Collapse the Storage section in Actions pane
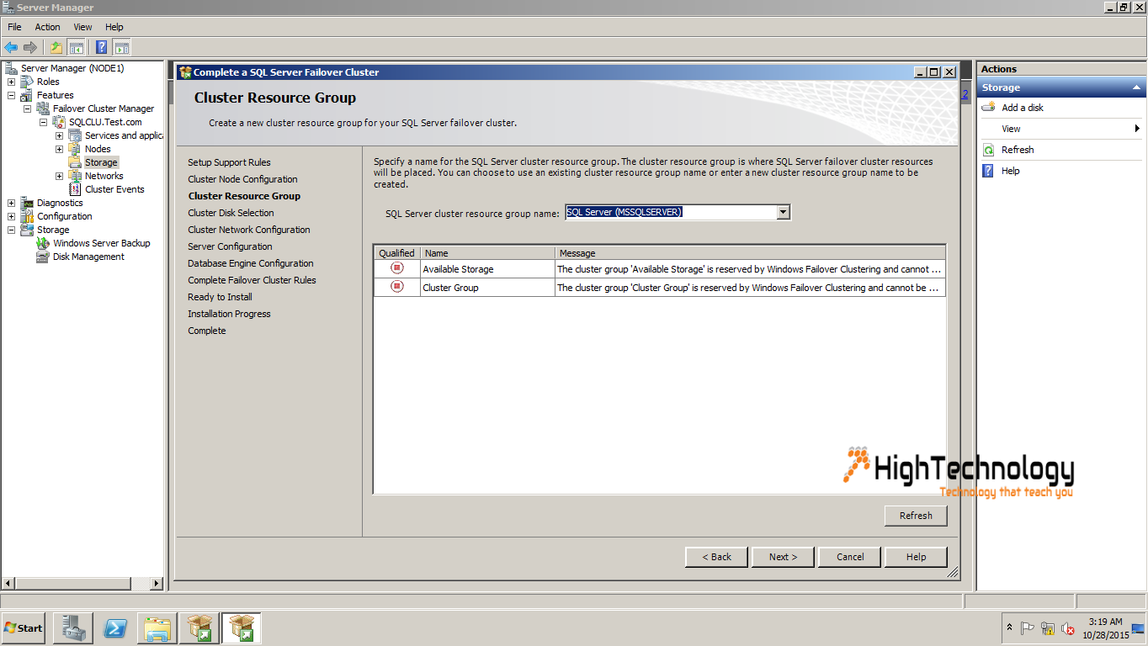The width and height of the screenshot is (1148, 646). pyautogui.click(x=1136, y=87)
